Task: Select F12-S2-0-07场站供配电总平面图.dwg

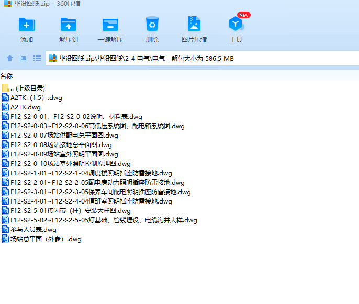Action: click(x=64, y=136)
